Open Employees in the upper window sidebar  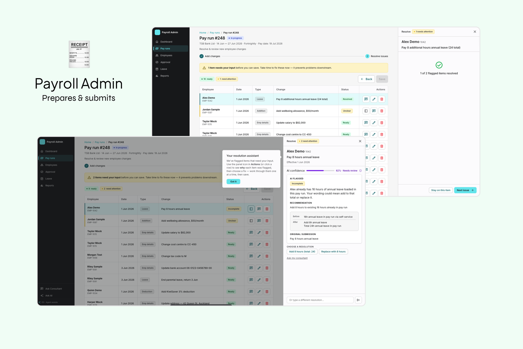pyautogui.click(x=171, y=55)
